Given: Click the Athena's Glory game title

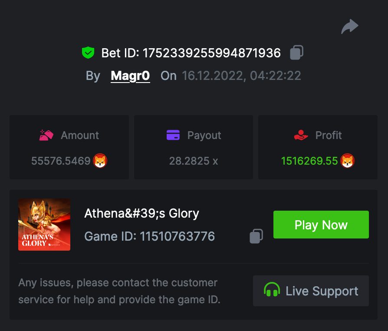Looking at the screenshot, I should coord(141,213).
